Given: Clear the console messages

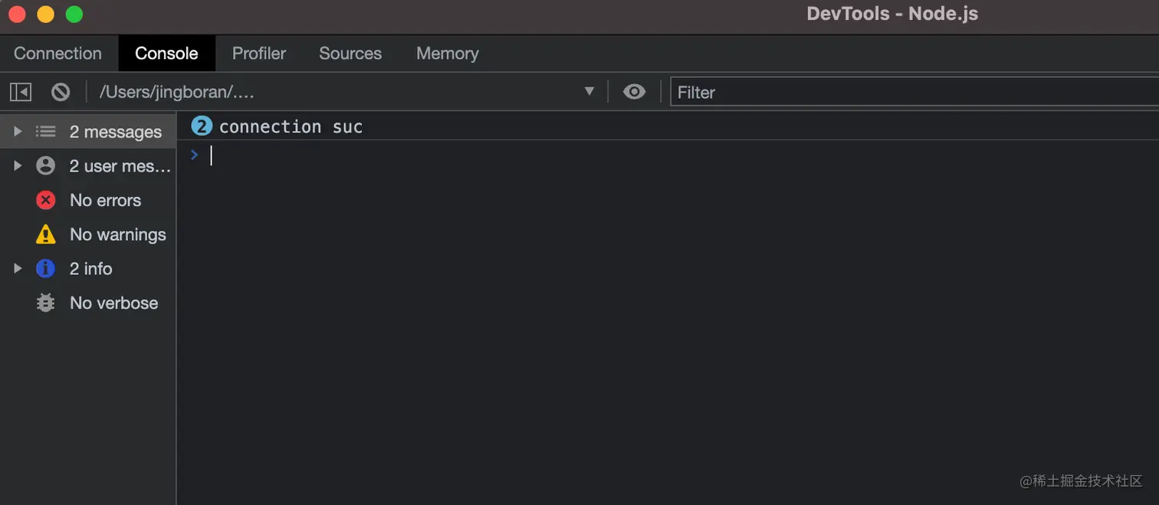Looking at the screenshot, I should 61,91.
